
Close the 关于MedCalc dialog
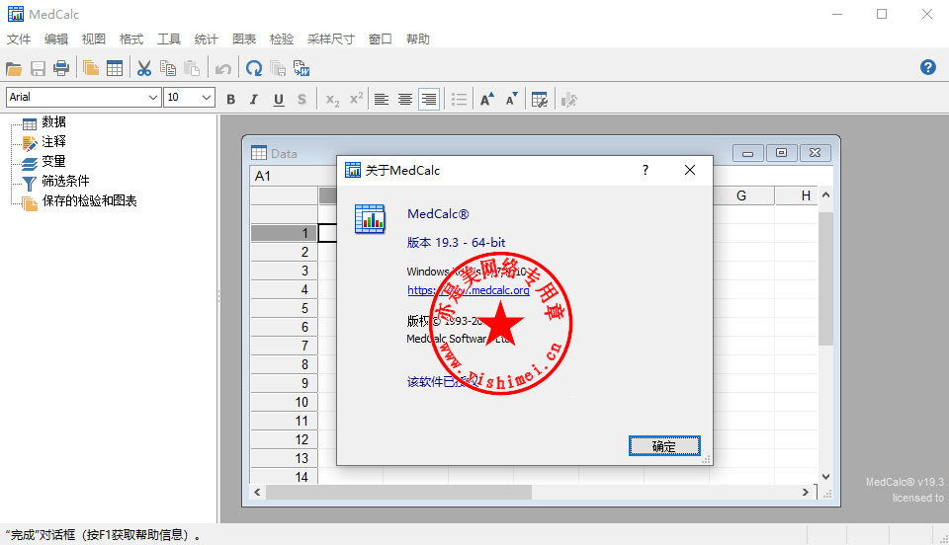tap(689, 171)
